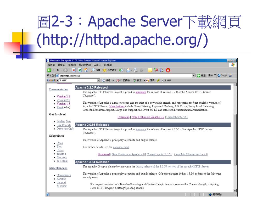This screenshot has height=201, width=268.
Task: Click Download link under Apache 2.2.0
Action: pos(124,117)
